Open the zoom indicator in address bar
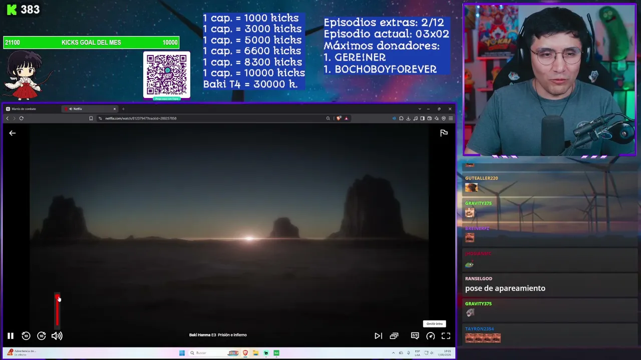Screen dimensions: 641x360 [328, 118]
